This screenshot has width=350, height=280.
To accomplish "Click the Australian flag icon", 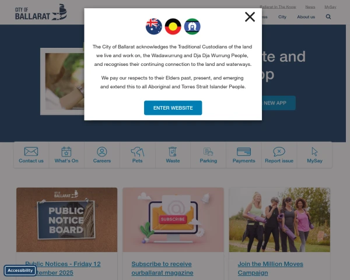I will click(x=154, y=26).
